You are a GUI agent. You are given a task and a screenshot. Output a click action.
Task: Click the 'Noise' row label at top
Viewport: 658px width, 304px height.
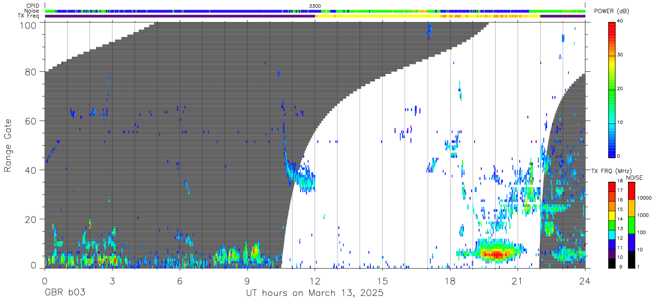32,11
